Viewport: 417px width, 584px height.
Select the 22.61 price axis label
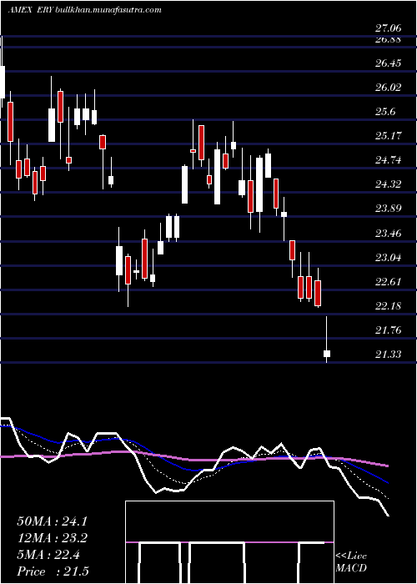click(388, 282)
